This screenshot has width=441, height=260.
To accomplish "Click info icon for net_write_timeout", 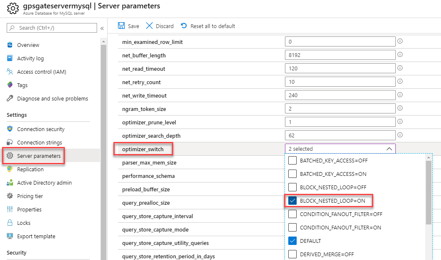I will click(x=400, y=95).
